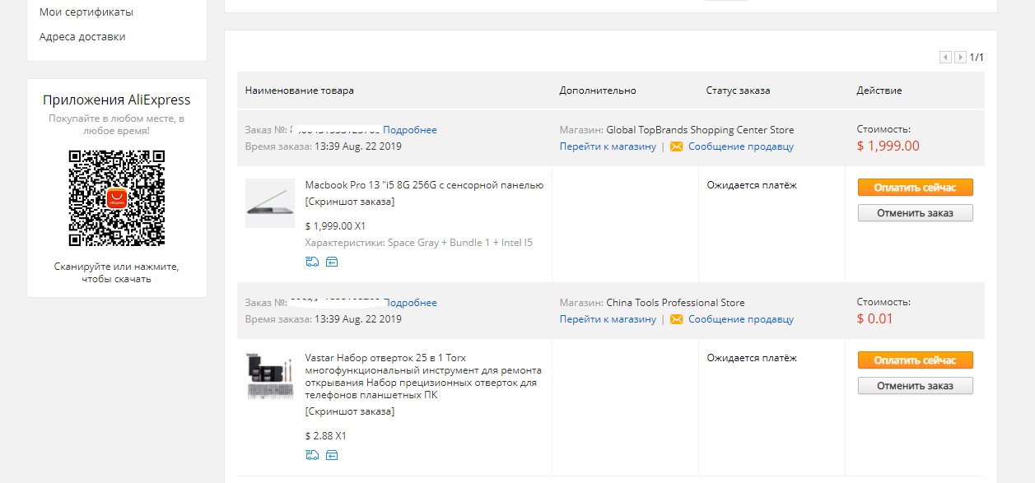
Task: Click the $ 1,999.00 X1 item price text
Action: tap(336, 225)
